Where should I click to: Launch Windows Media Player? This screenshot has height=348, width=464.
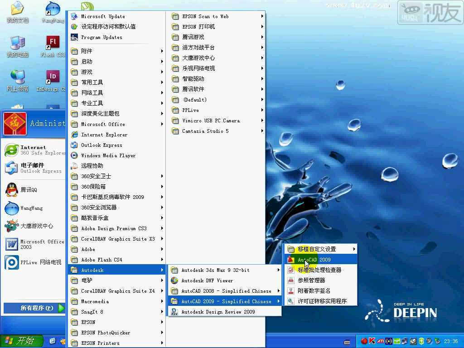click(116, 155)
